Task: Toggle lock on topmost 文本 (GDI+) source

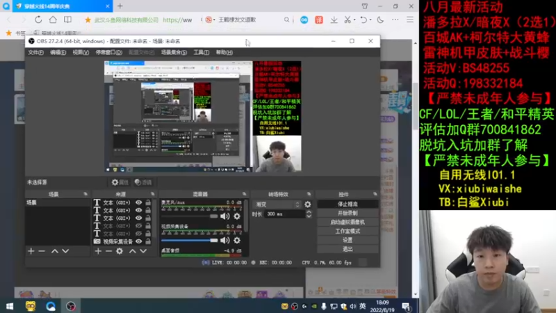Action: 148,202
